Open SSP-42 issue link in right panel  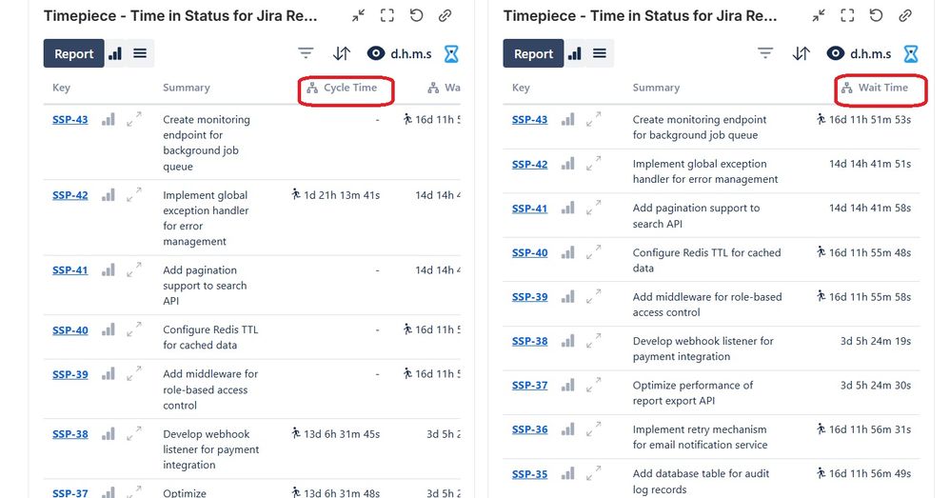(x=529, y=164)
